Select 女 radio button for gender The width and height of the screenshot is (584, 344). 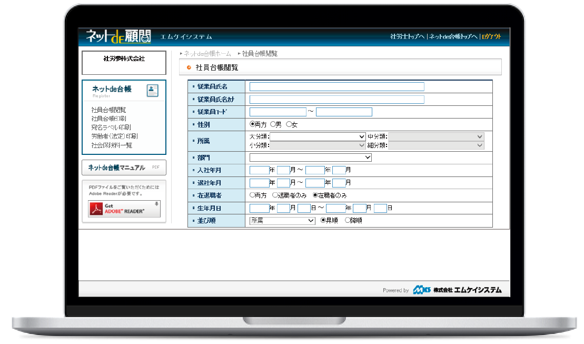click(x=289, y=124)
